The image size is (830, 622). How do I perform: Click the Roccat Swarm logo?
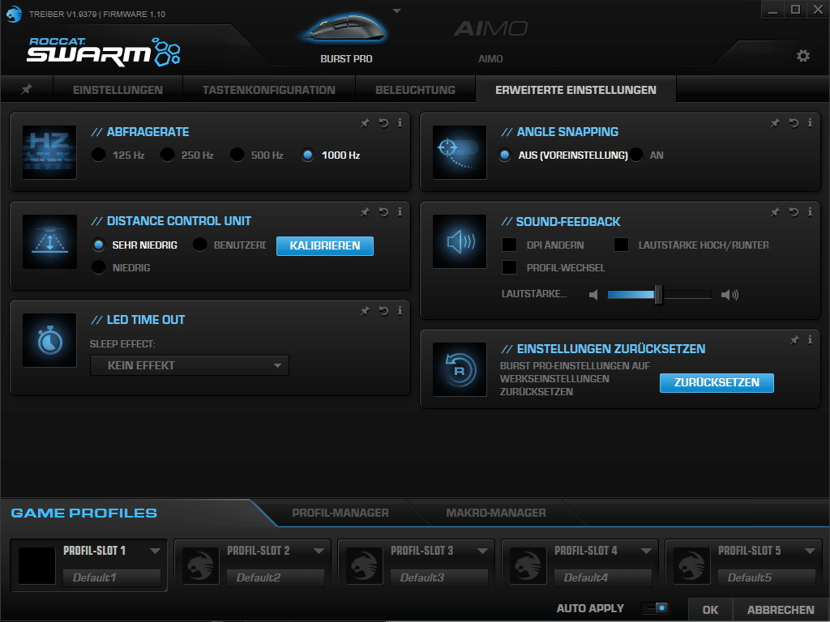click(x=104, y=51)
